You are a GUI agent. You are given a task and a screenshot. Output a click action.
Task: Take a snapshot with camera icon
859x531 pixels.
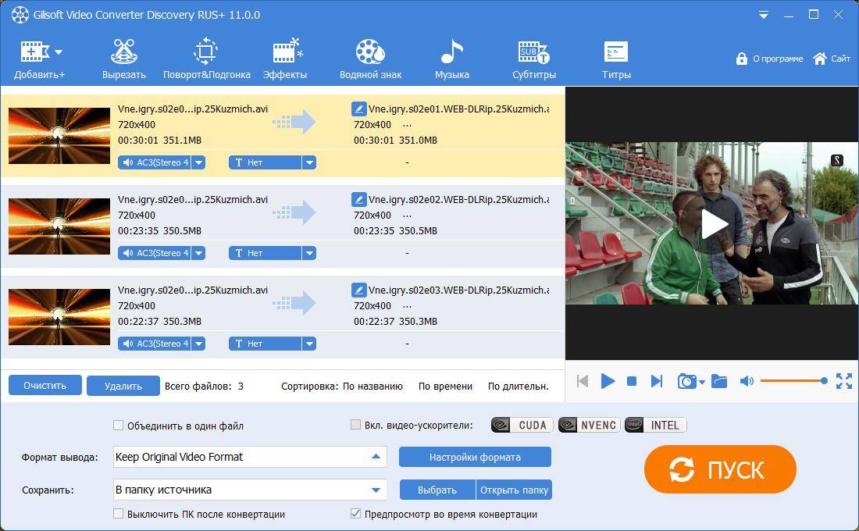click(x=686, y=381)
